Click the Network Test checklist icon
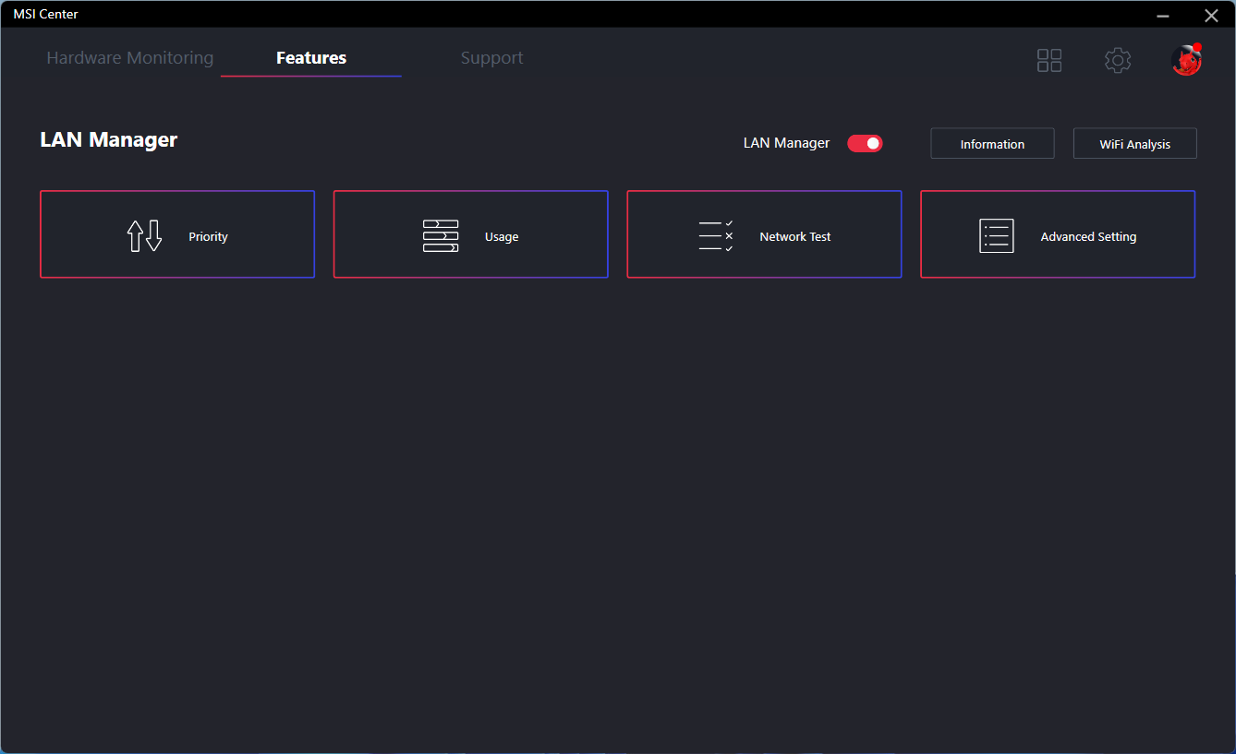This screenshot has height=754, width=1236. (x=716, y=236)
